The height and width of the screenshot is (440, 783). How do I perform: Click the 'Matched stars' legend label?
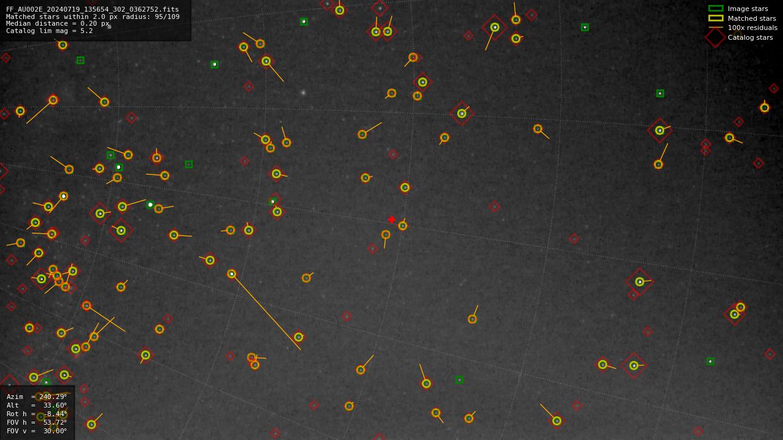pos(752,18)
